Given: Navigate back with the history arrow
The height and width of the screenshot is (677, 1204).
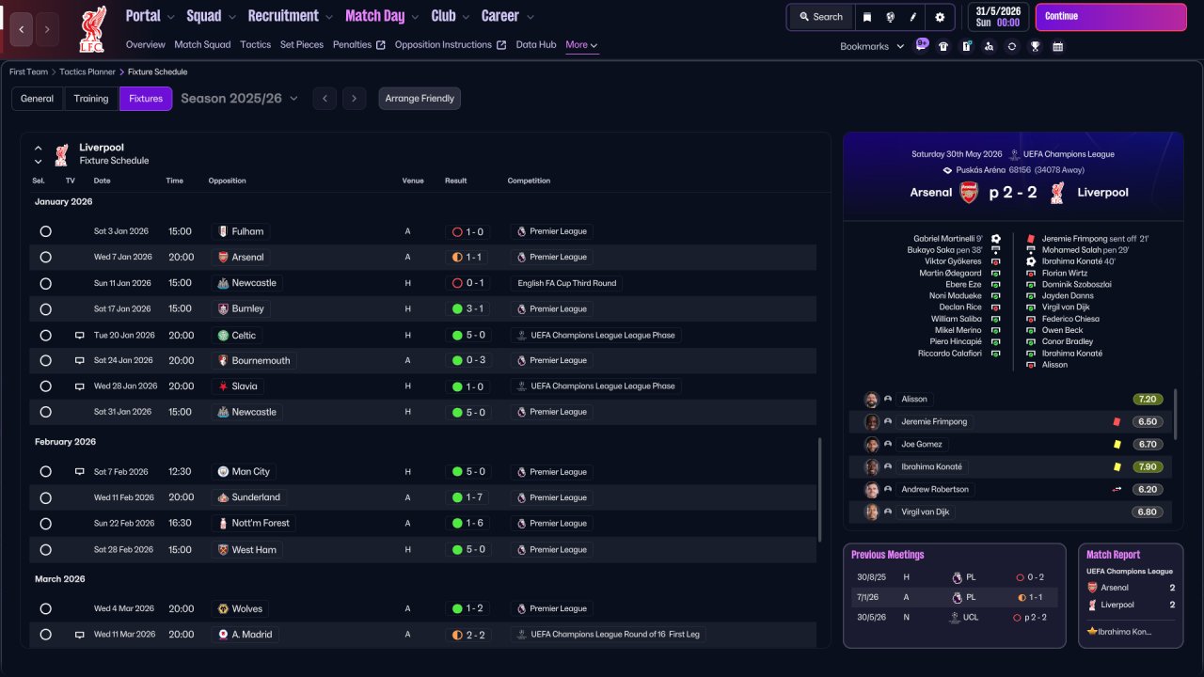Looking at the screenshot, I should pyautogui.click(x=22, y=29).
